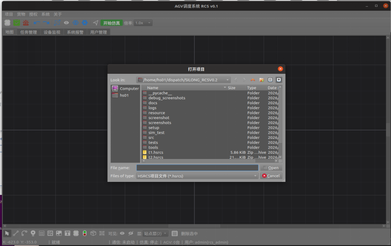This screenshot has height=246, width=391.
Task: Open the blue gear settings icon
Action: (85, 23)
